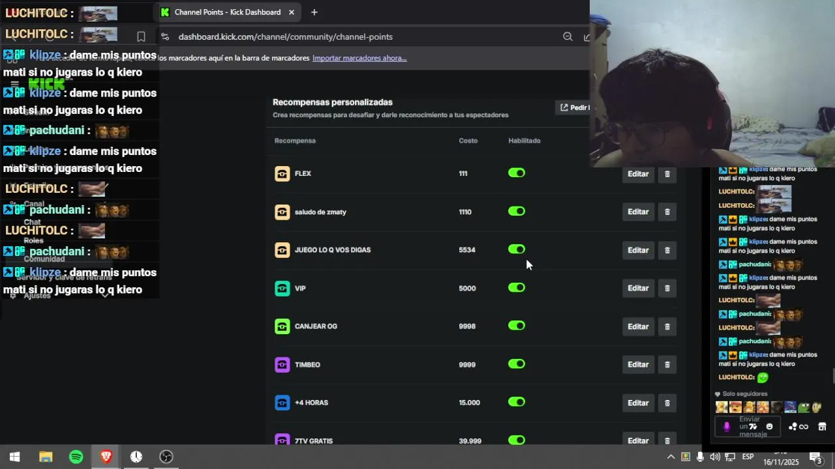Click the trash icon for TIMBEO reward

click(667, 365)
